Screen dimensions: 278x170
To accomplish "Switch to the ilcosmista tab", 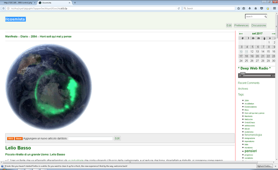I will pos(54,3).
